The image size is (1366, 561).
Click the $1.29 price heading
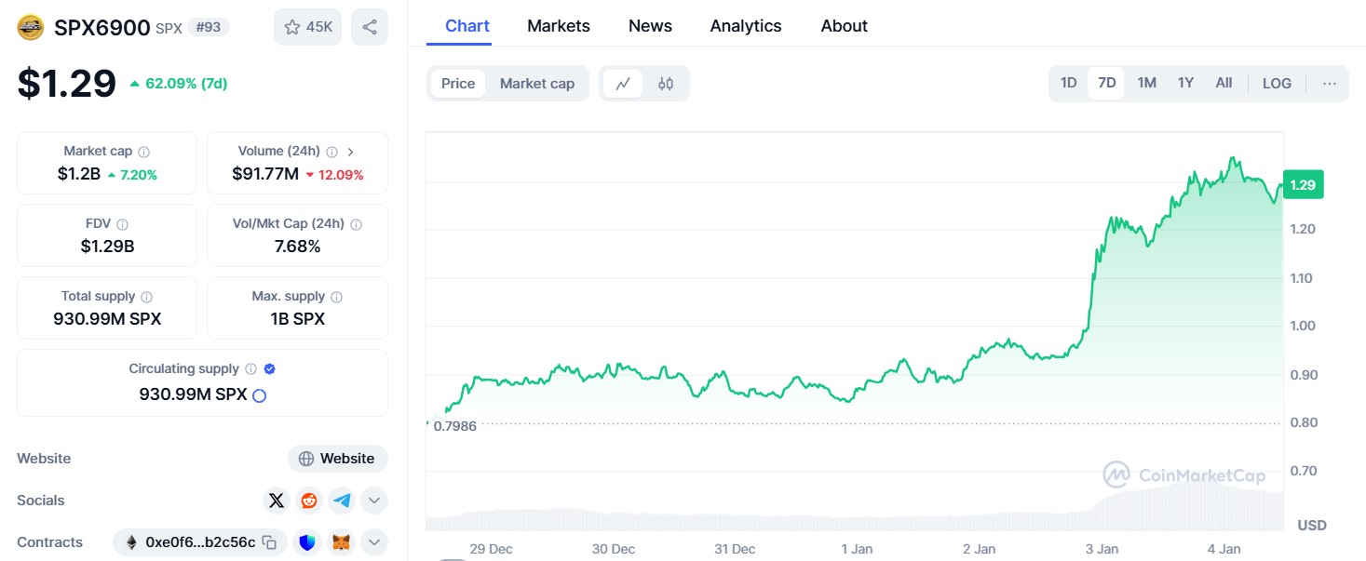(67, 84)
